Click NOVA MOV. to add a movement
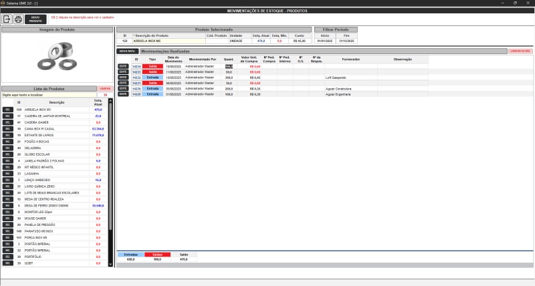The image size is (535, 286). (127, 51)
